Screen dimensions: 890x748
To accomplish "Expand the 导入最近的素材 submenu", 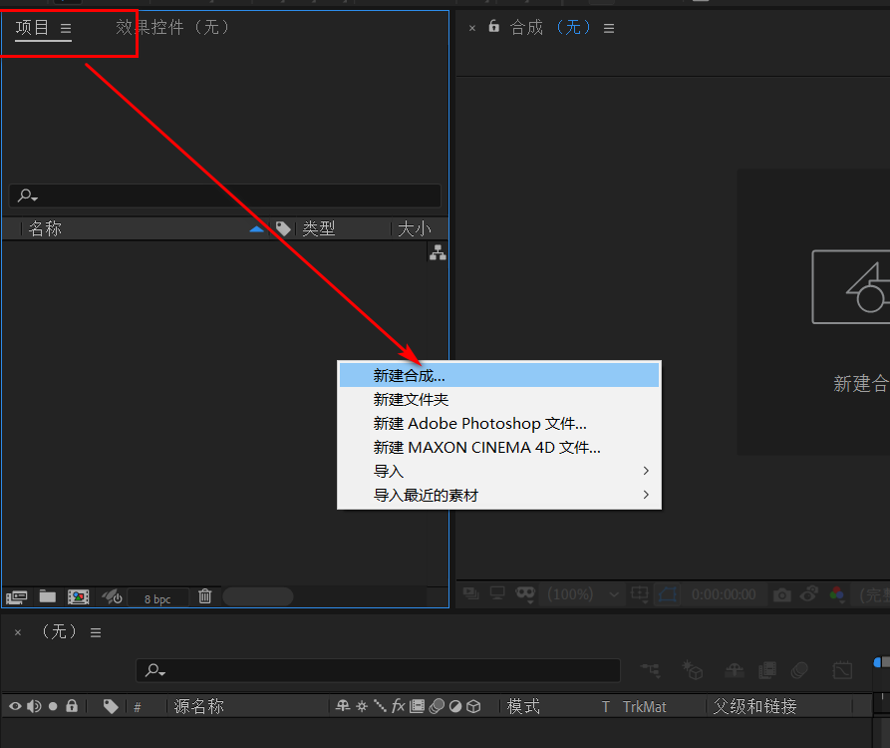I will [x=499, y=495].
